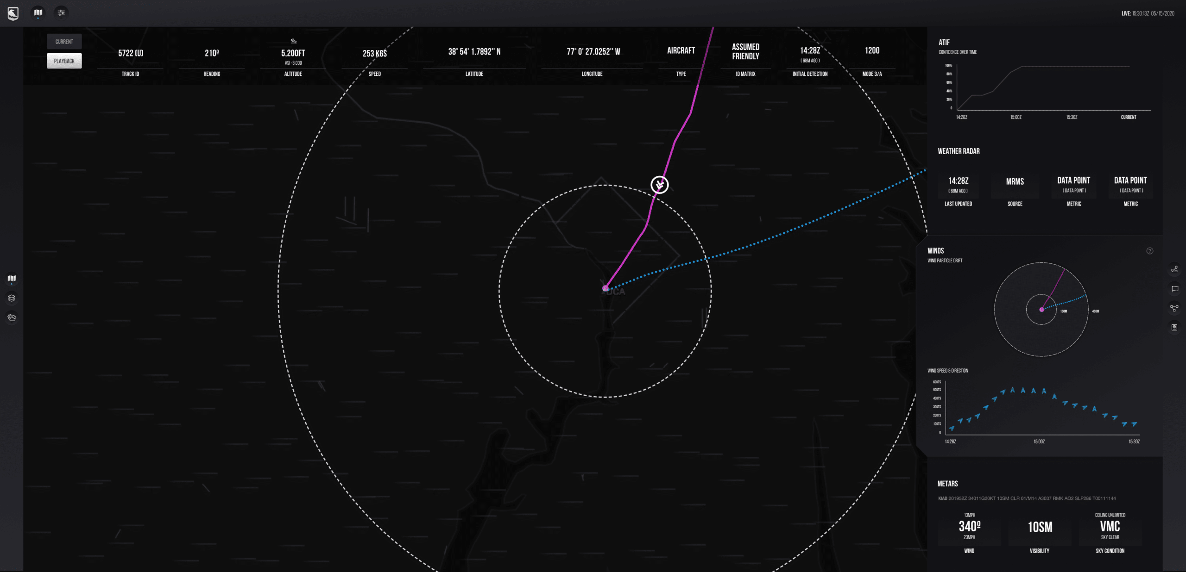Open the node network icon on right edge
Image resolution: width=1186 pixels, height=572 pixels.
(1174, 308)
